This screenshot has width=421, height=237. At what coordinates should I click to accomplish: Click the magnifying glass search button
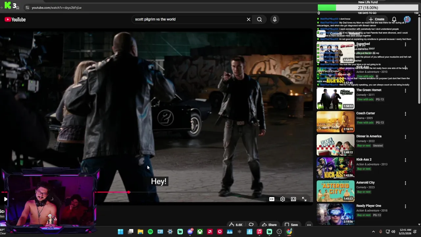pos(260,19)
